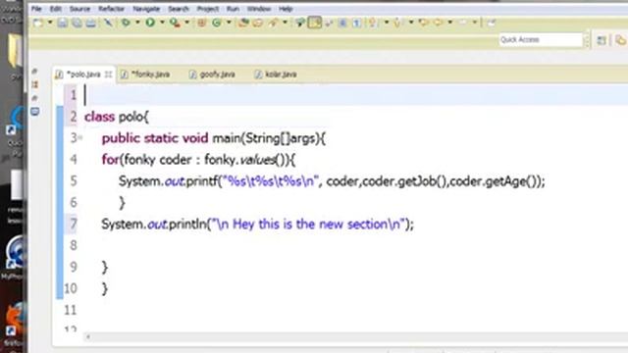628x353 pixels.
Task: Click the Debug bug icon
Action: click(x=126, y=23)
